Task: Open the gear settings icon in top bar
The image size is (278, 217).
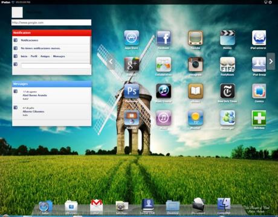Action: tap(270, 2)
